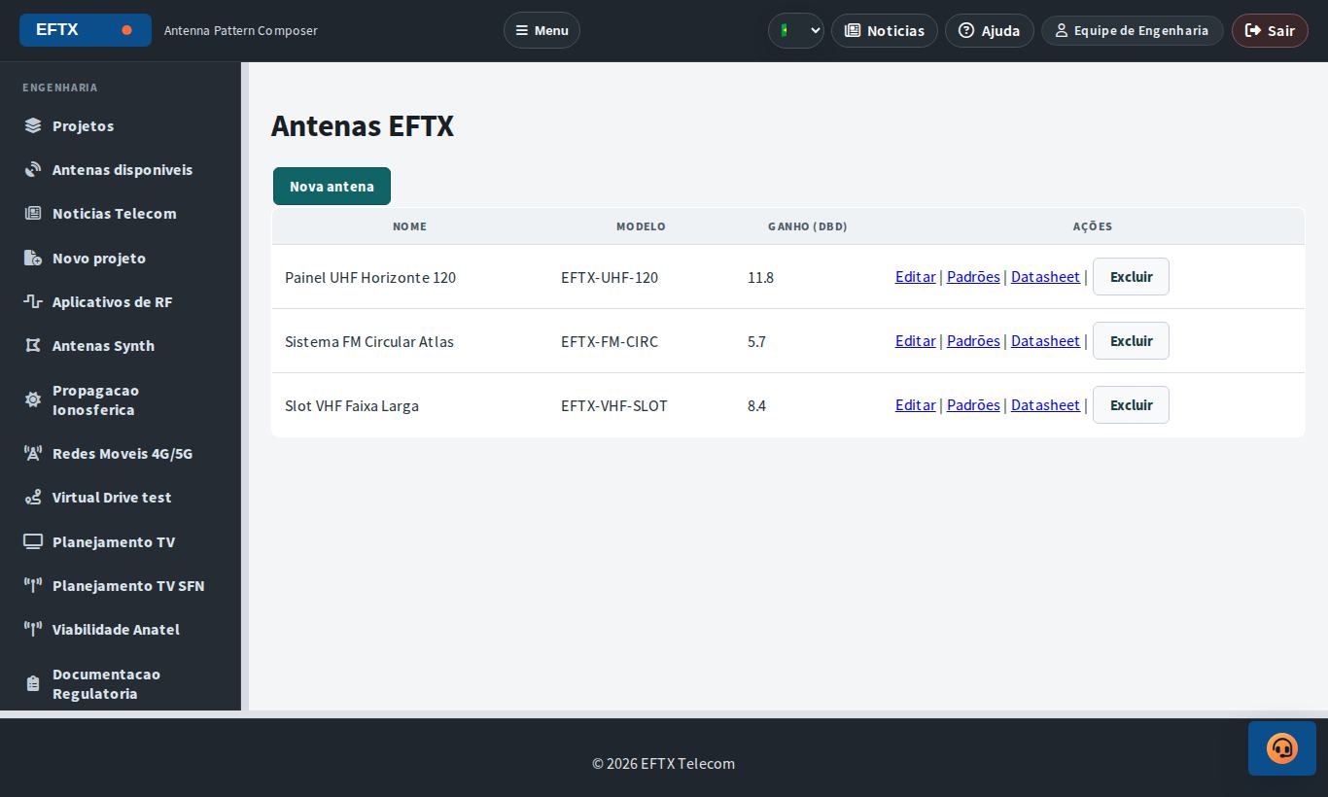The image size is (1328, 797).
Task: Open Padrões for Slot VHF Faixa Larga
Action: coord(973,404)
